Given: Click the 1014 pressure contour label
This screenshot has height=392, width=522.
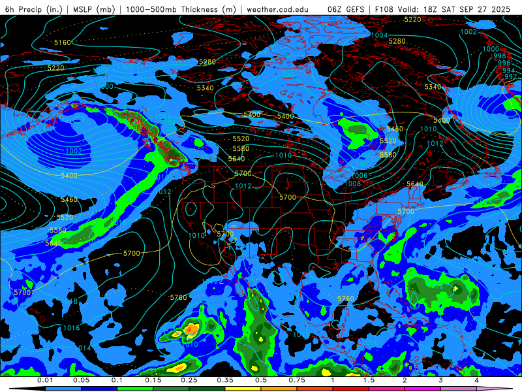Looking at the screenshot, I should click(83, 348).
